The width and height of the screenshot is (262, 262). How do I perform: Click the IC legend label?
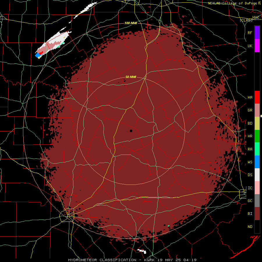[250, 188]
